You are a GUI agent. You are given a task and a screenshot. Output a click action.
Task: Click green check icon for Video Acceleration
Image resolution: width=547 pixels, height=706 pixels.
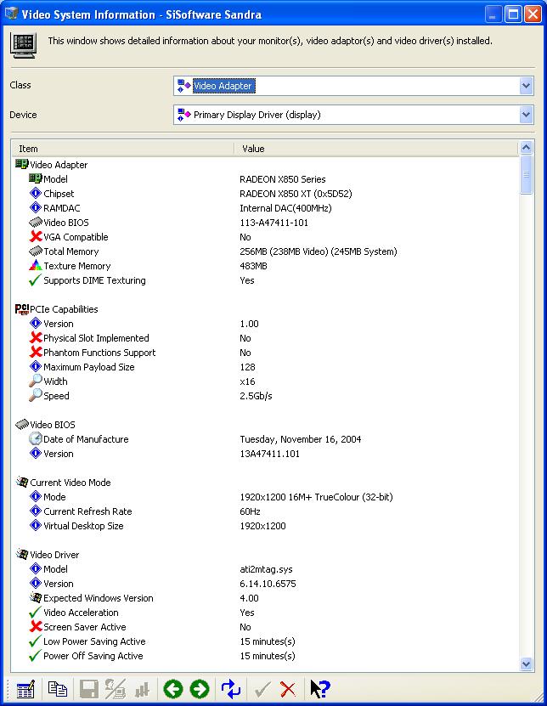pos(35,613)
